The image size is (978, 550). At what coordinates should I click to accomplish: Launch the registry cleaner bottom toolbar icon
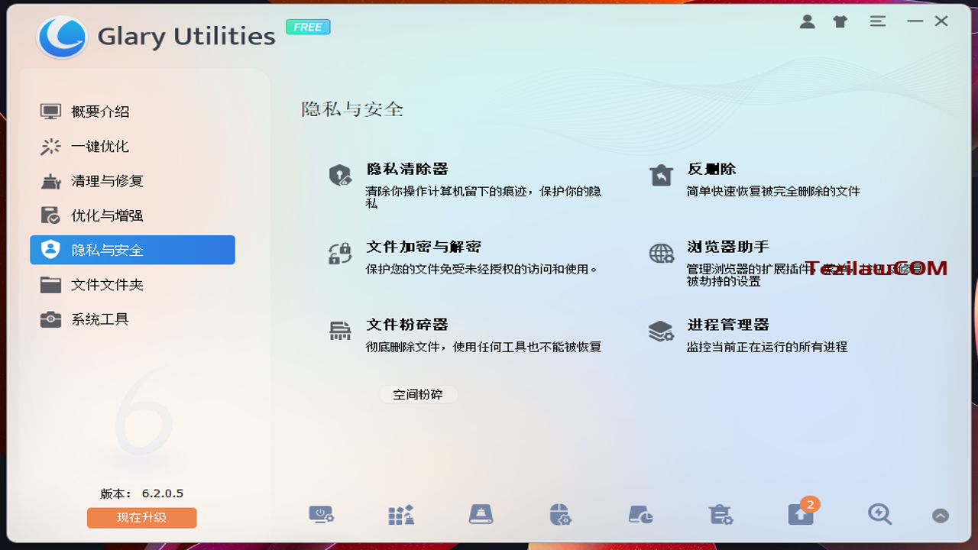pyautogui.click(x=401, y=515)
